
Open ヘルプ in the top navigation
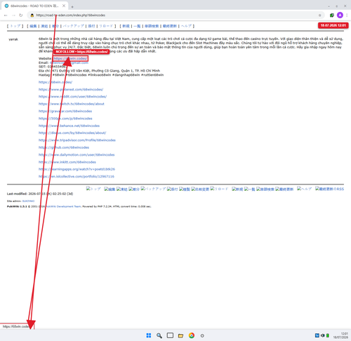pyautogui.click(x=186, y=26)
